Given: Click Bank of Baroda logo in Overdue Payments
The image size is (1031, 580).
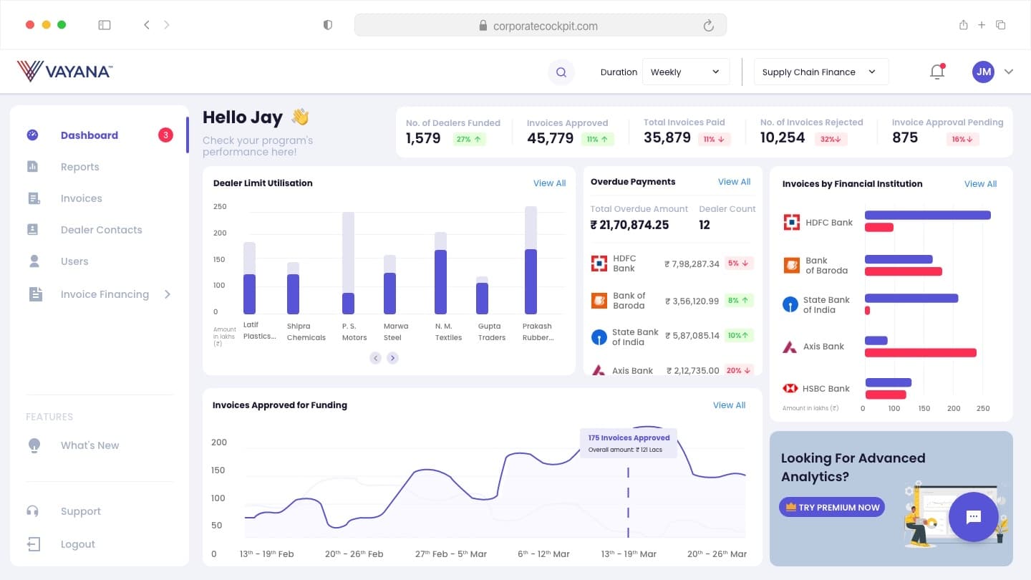Looking at the screenshot, I should [x=599, y=301].
